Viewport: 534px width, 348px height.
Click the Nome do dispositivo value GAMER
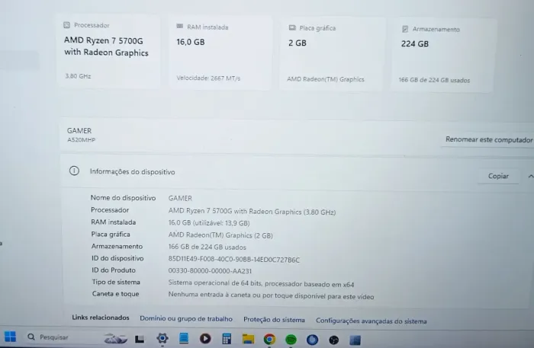coord(180,198)
